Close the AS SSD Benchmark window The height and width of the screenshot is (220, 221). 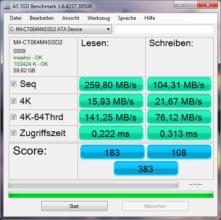[208, 5]
